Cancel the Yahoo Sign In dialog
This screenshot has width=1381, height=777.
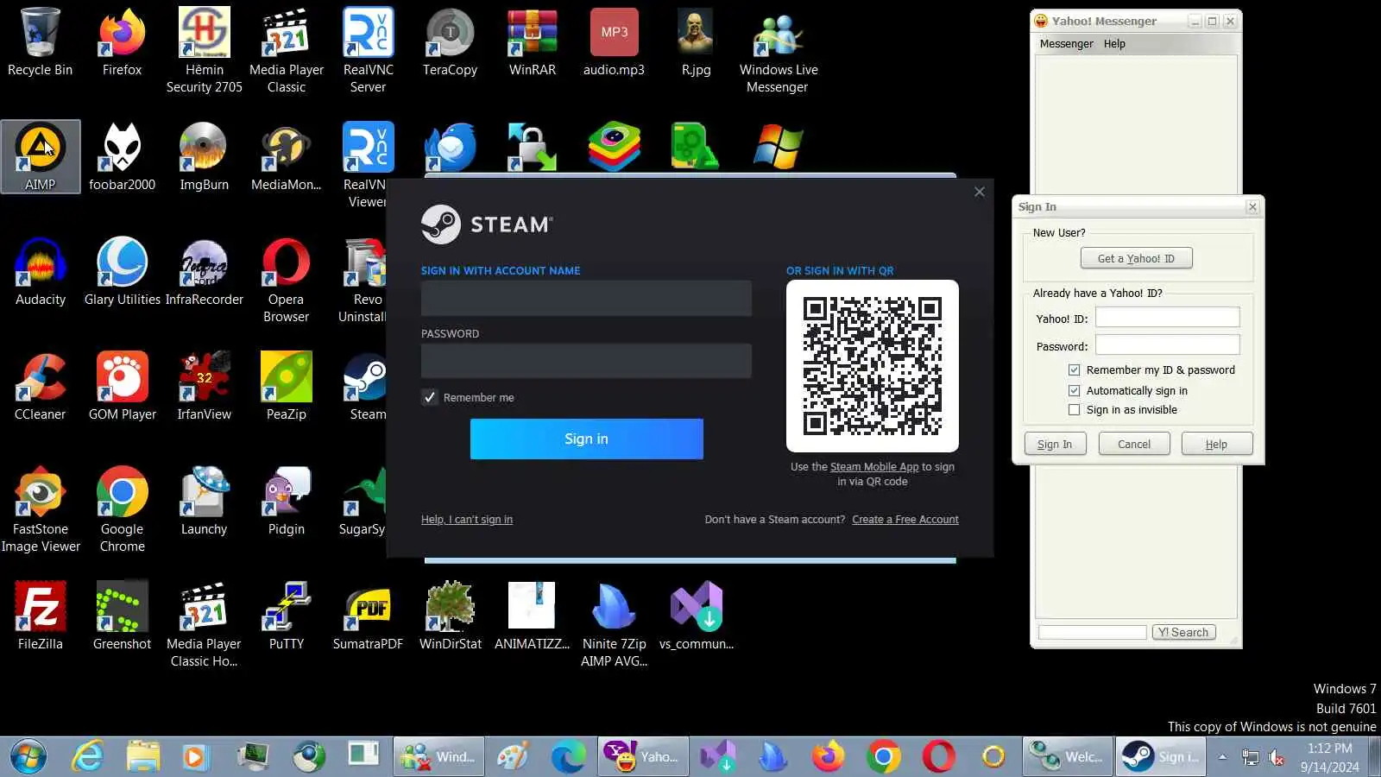(x=1134, y=444)
